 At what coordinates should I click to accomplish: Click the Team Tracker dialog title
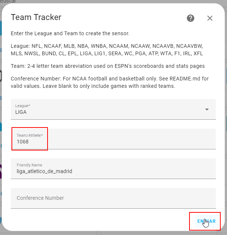(36, 17)
